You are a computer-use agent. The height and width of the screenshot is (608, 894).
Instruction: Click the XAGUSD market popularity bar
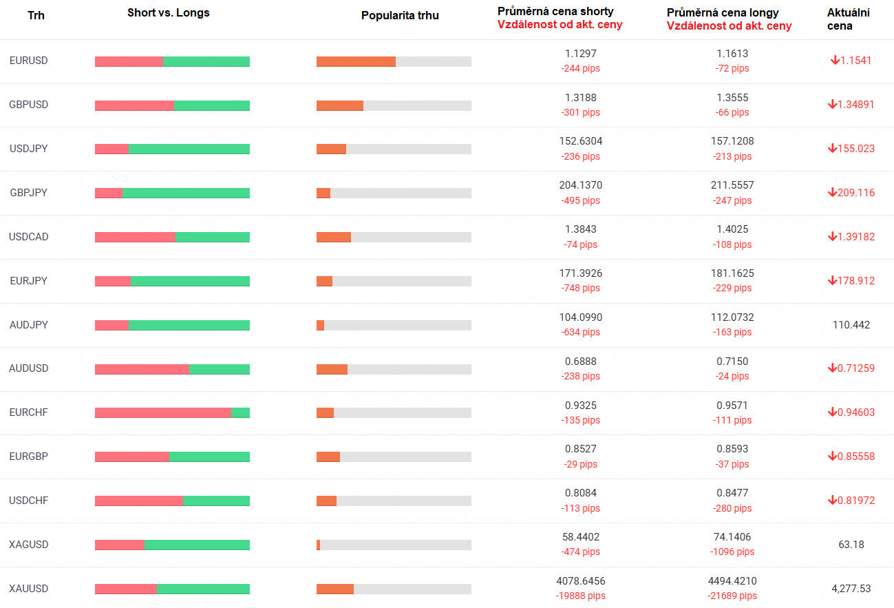(394, 545)
